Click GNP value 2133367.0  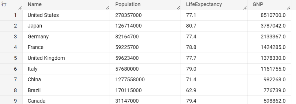coord(273,37)
